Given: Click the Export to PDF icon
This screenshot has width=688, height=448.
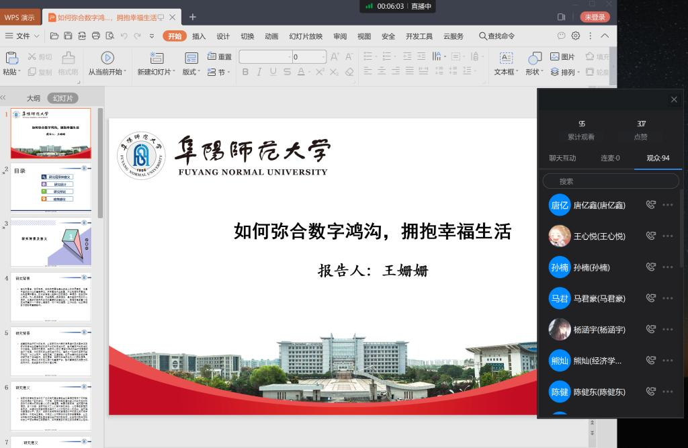Looking at the screenshot, I should pos(81,36).
